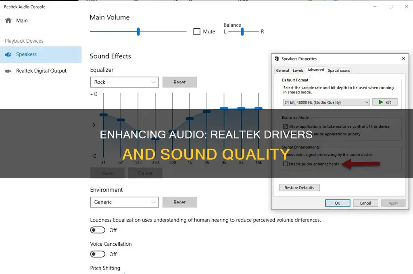Image resolution: width=413 pixels, height=274 pixels.
Task: Switch to the General tab
Action: click(x=282, y=71)
